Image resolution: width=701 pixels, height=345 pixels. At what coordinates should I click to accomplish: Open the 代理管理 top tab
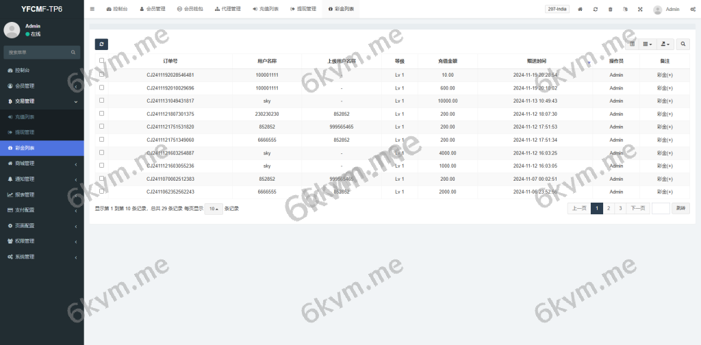click(227, 9)
